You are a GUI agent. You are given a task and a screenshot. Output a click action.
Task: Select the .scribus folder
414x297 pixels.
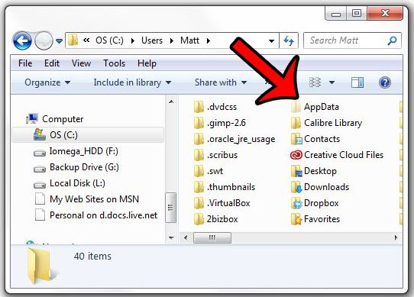(215, 155)
